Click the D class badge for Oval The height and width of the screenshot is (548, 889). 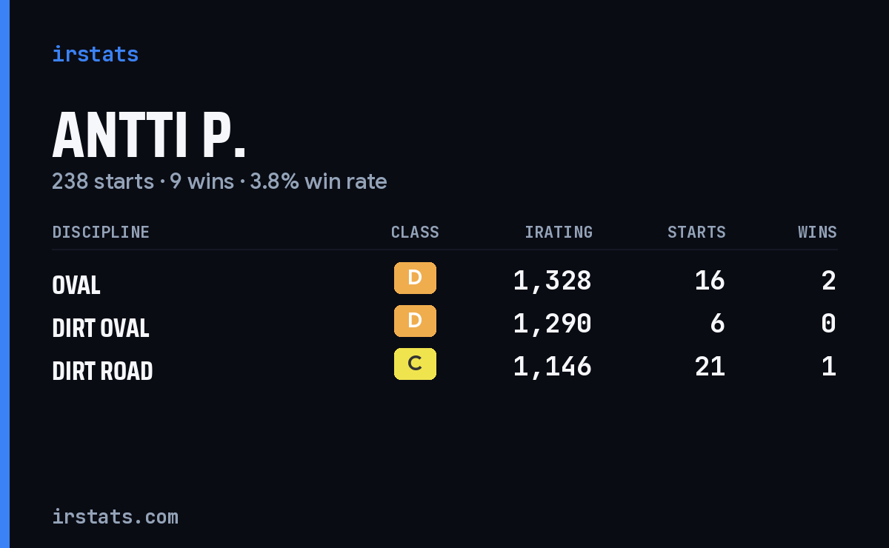(415, 278)
